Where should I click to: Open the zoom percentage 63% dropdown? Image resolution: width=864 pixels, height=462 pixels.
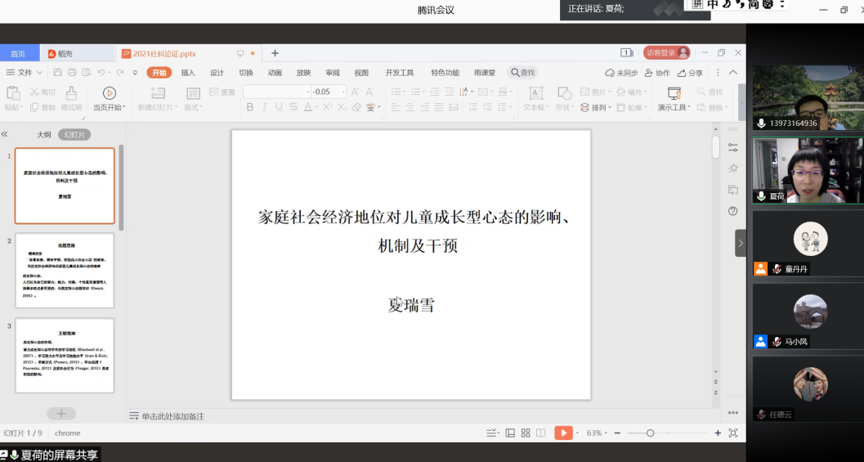point(599,433)
